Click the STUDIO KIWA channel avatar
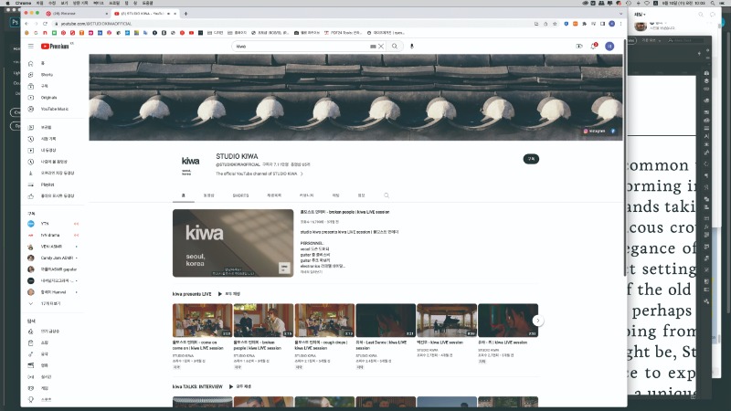The width and height of the screenshot is (731, 411). click(190, 165)
